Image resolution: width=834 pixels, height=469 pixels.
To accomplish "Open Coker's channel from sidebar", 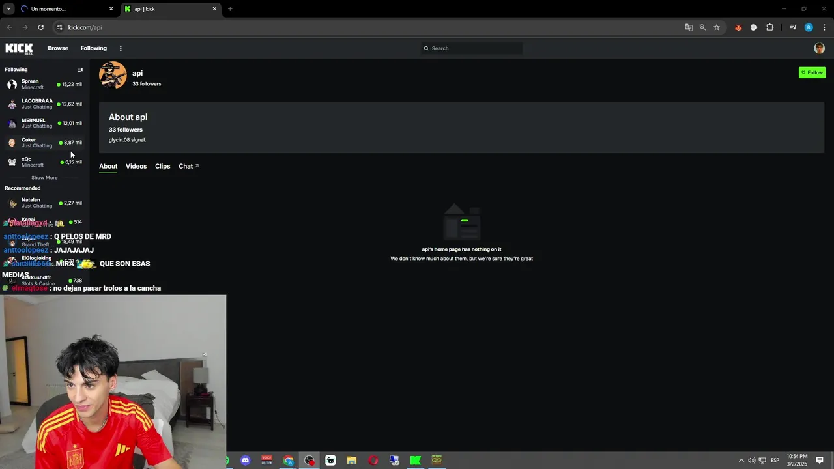I will [44, 143].
